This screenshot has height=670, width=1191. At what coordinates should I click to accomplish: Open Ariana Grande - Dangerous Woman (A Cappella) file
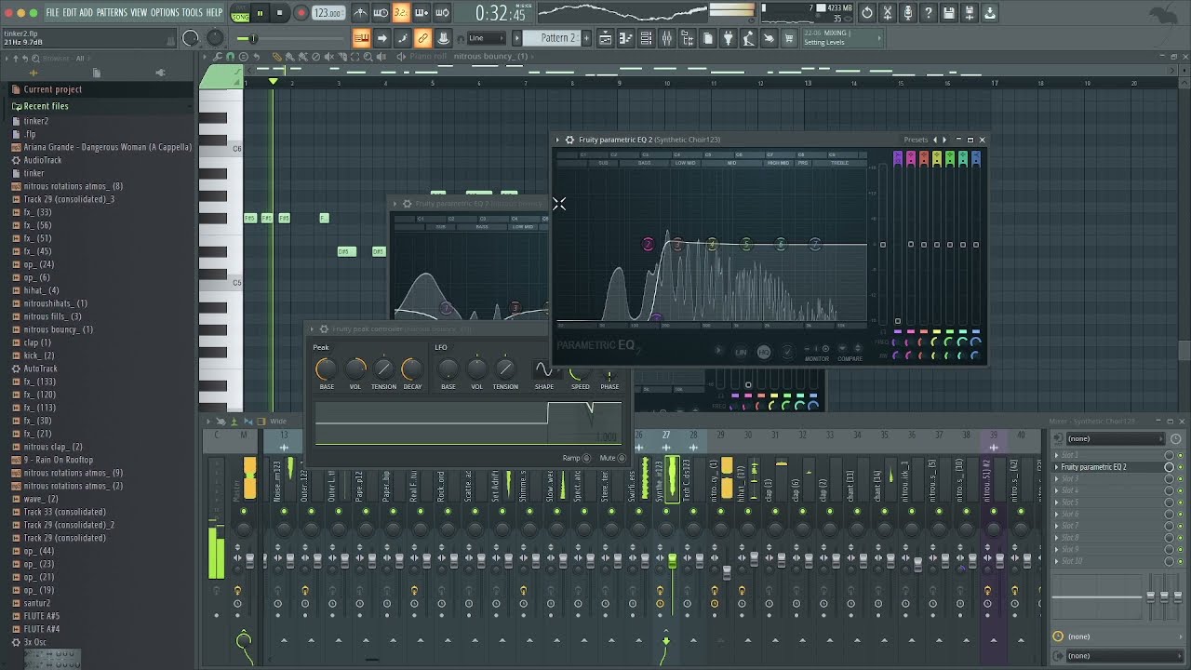click(x=107, y=147)
